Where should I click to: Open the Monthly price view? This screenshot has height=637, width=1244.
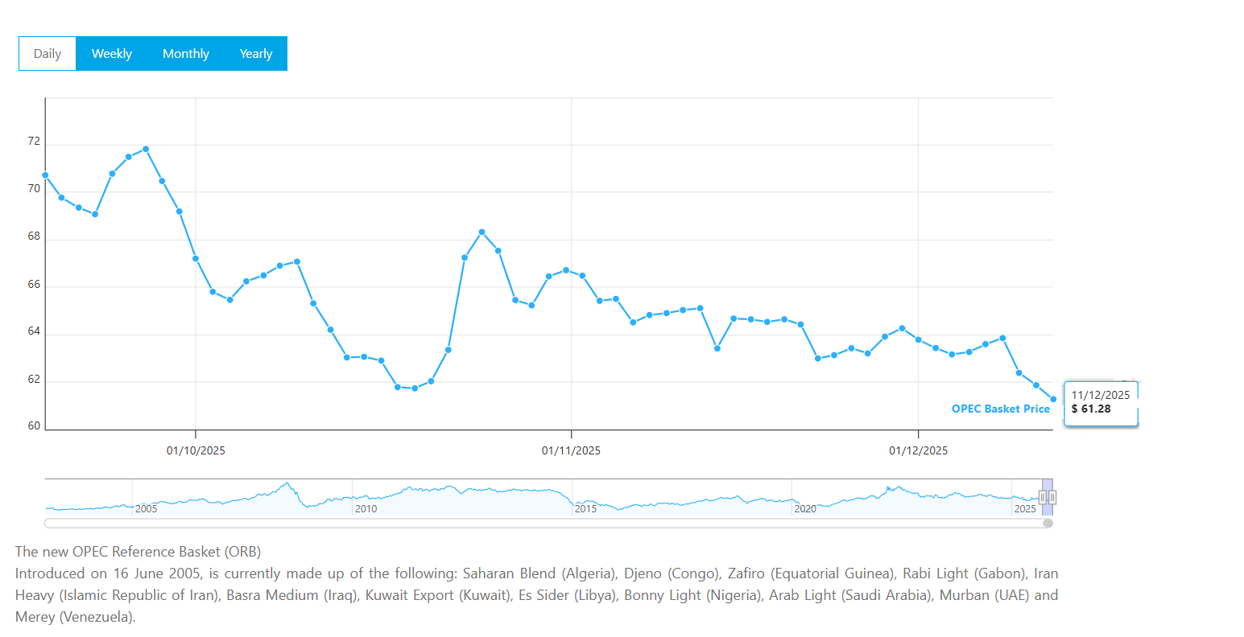click(x=185, y=54)
